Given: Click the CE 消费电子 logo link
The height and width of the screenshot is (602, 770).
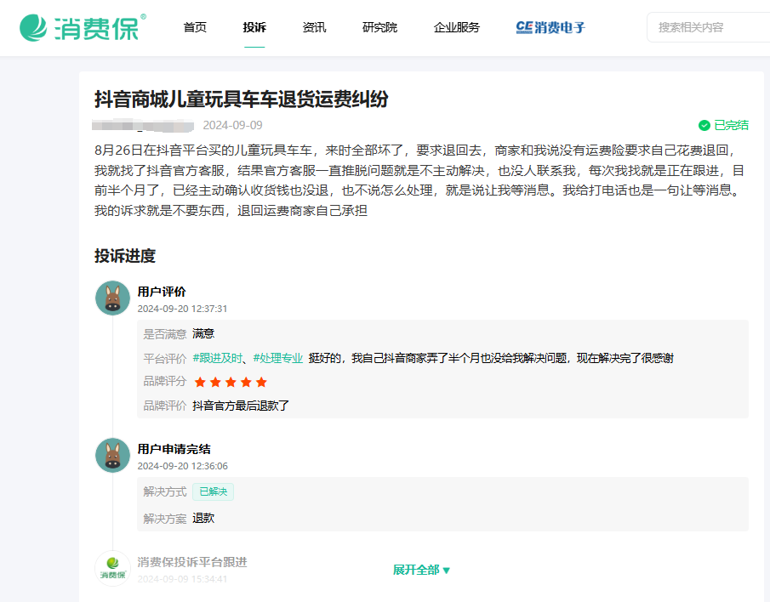Looking at the screenshot, I should 550,27.
